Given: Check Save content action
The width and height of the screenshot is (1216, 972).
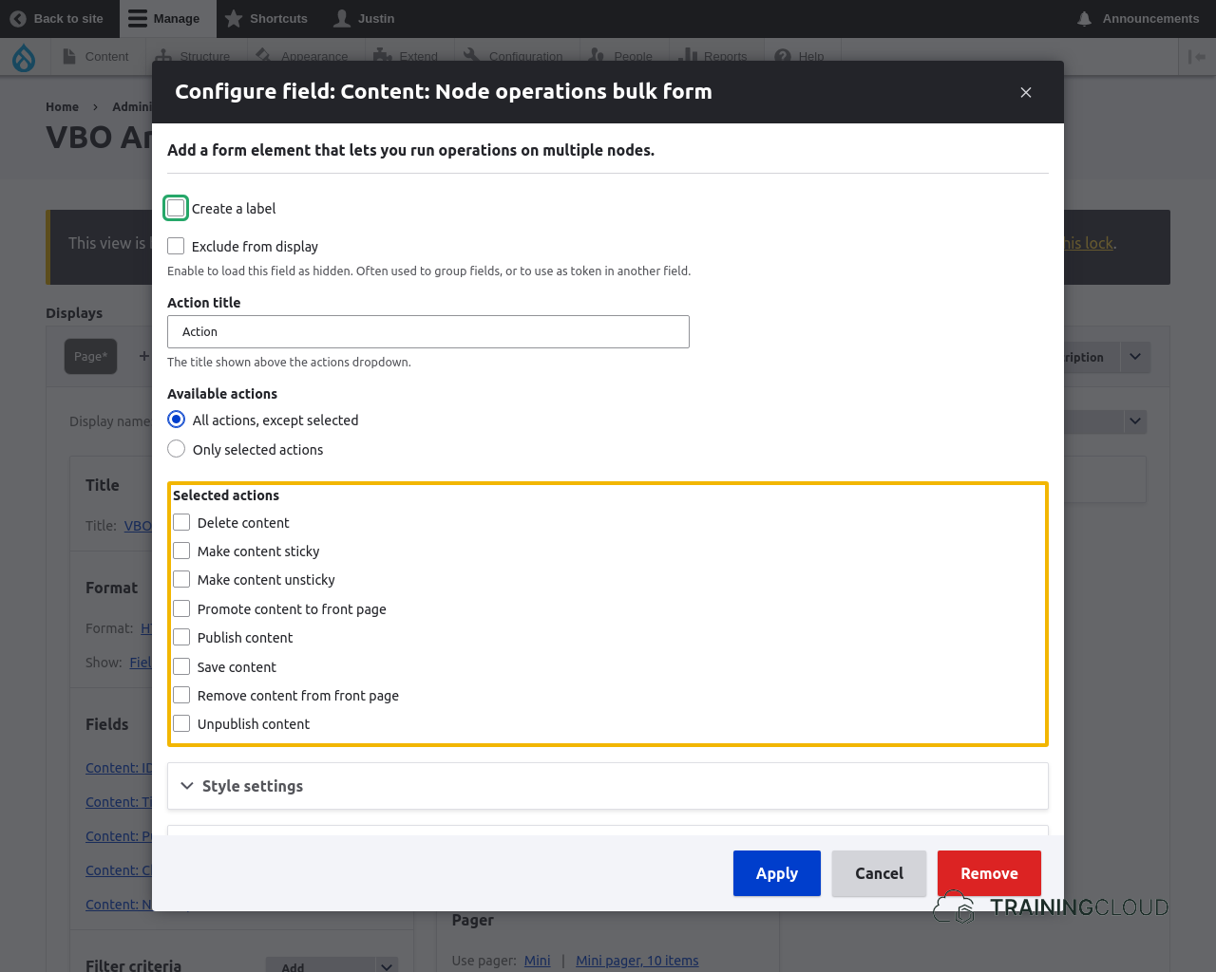Looking at the screenshot, I should click(181, 666).
